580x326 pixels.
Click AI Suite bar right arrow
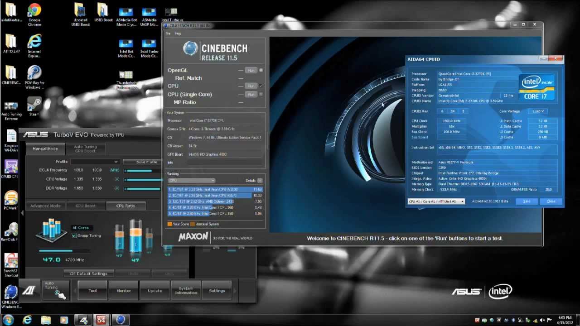click(235, 291)
